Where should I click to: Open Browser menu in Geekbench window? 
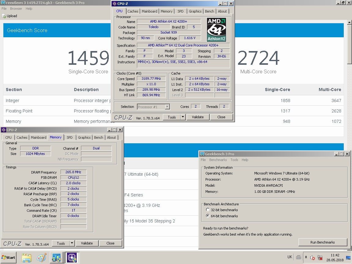tap(16, 9)
